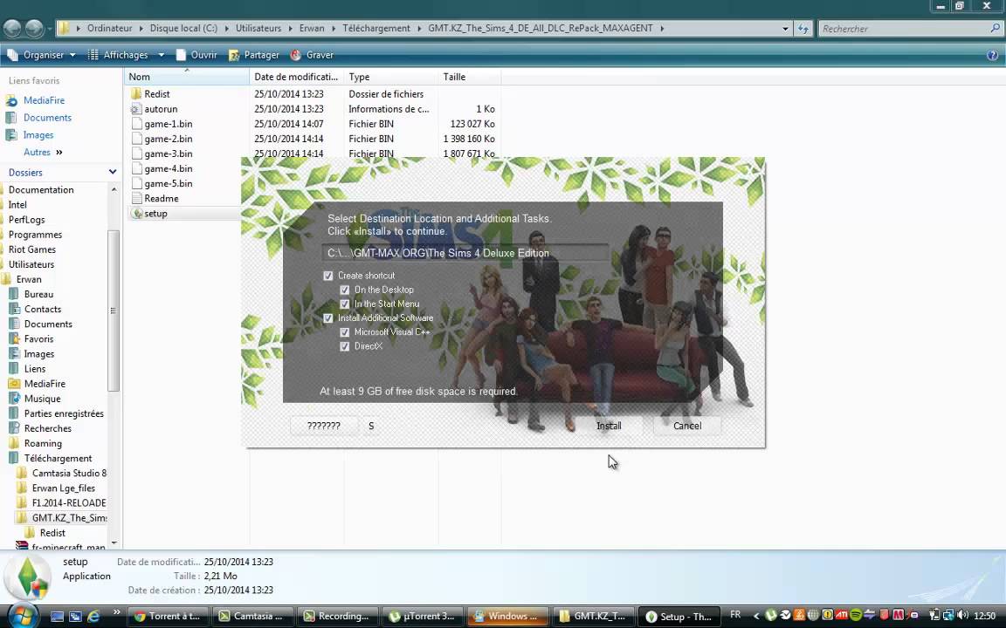
Task: Switch to Camtasia taskbar button
Action: click(x=252, y=617)
